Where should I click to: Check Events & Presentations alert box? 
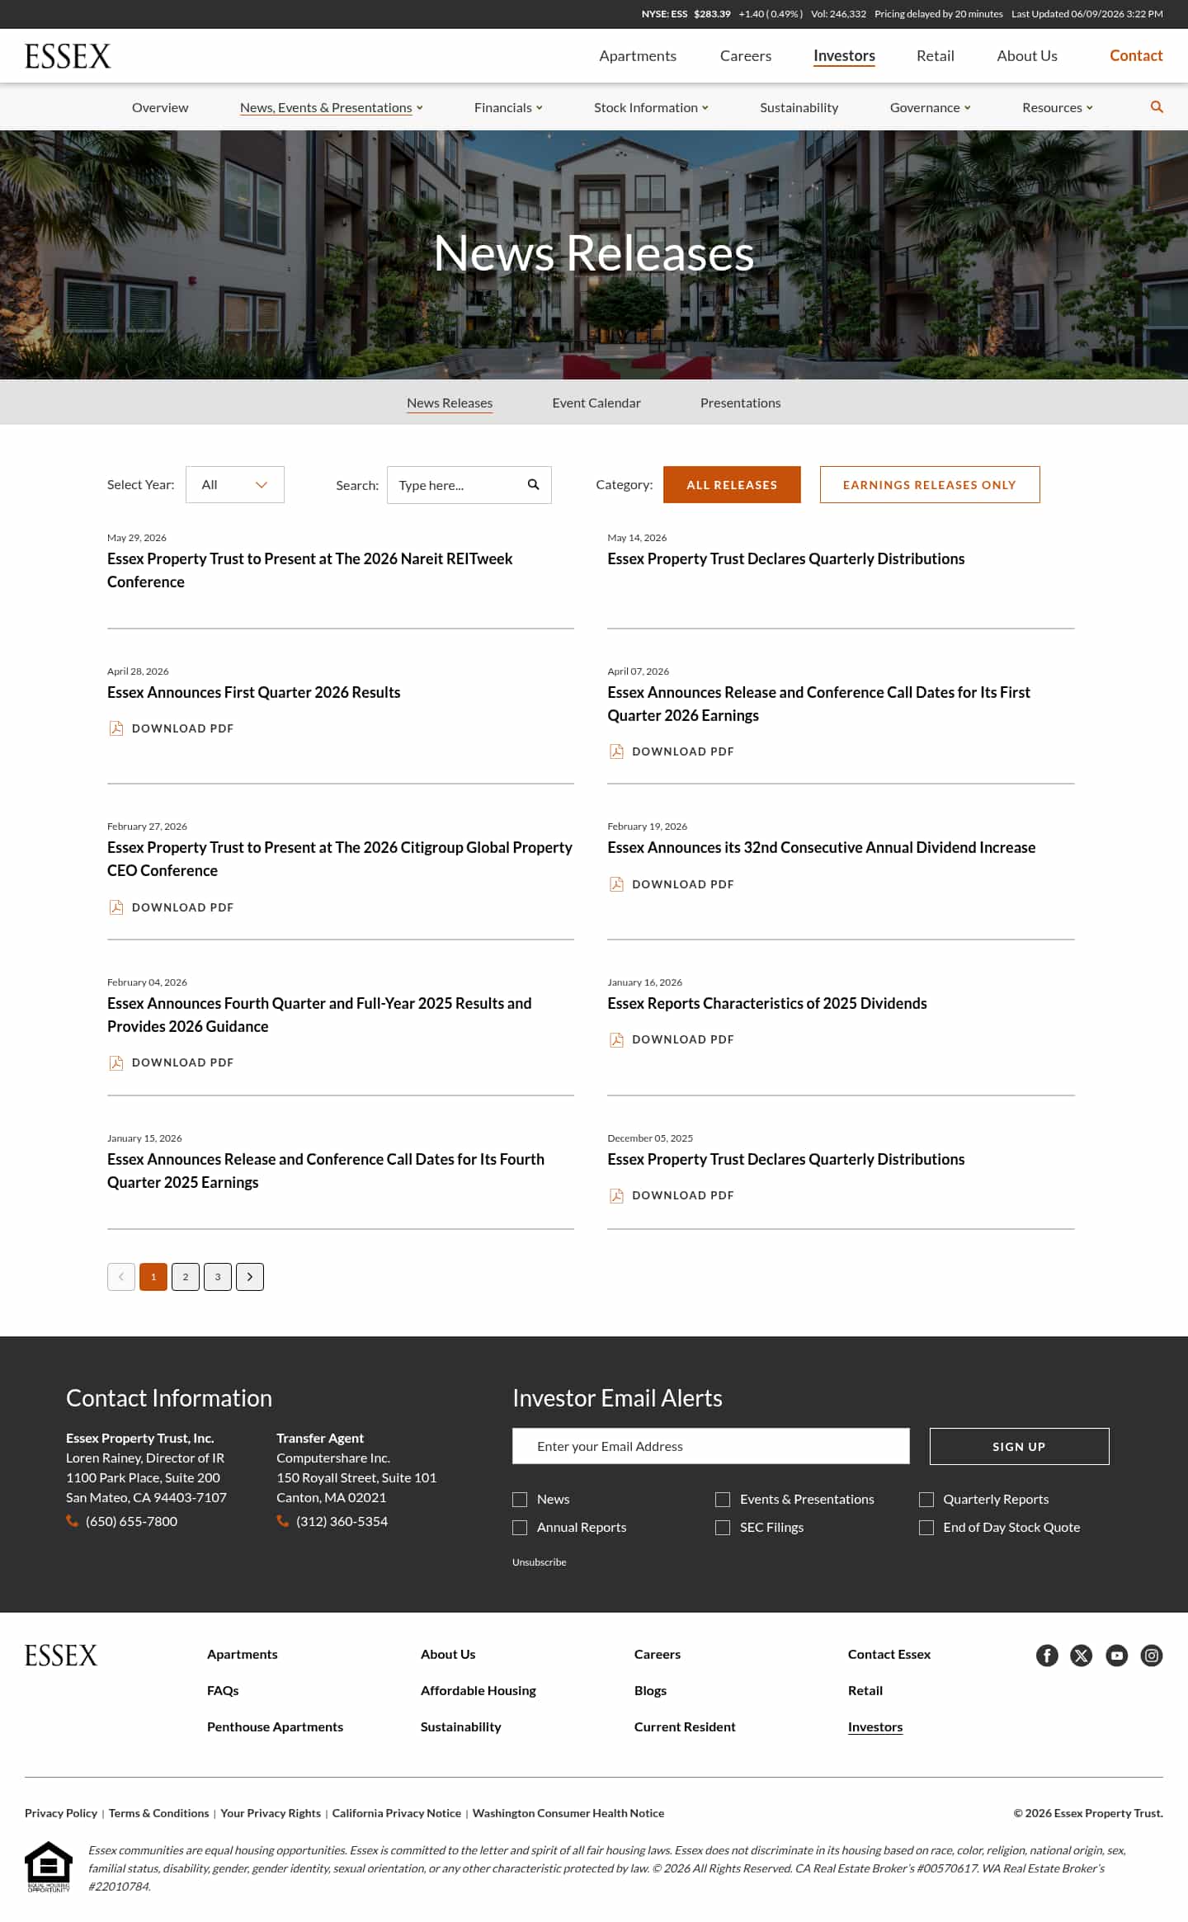(723, 1500)
